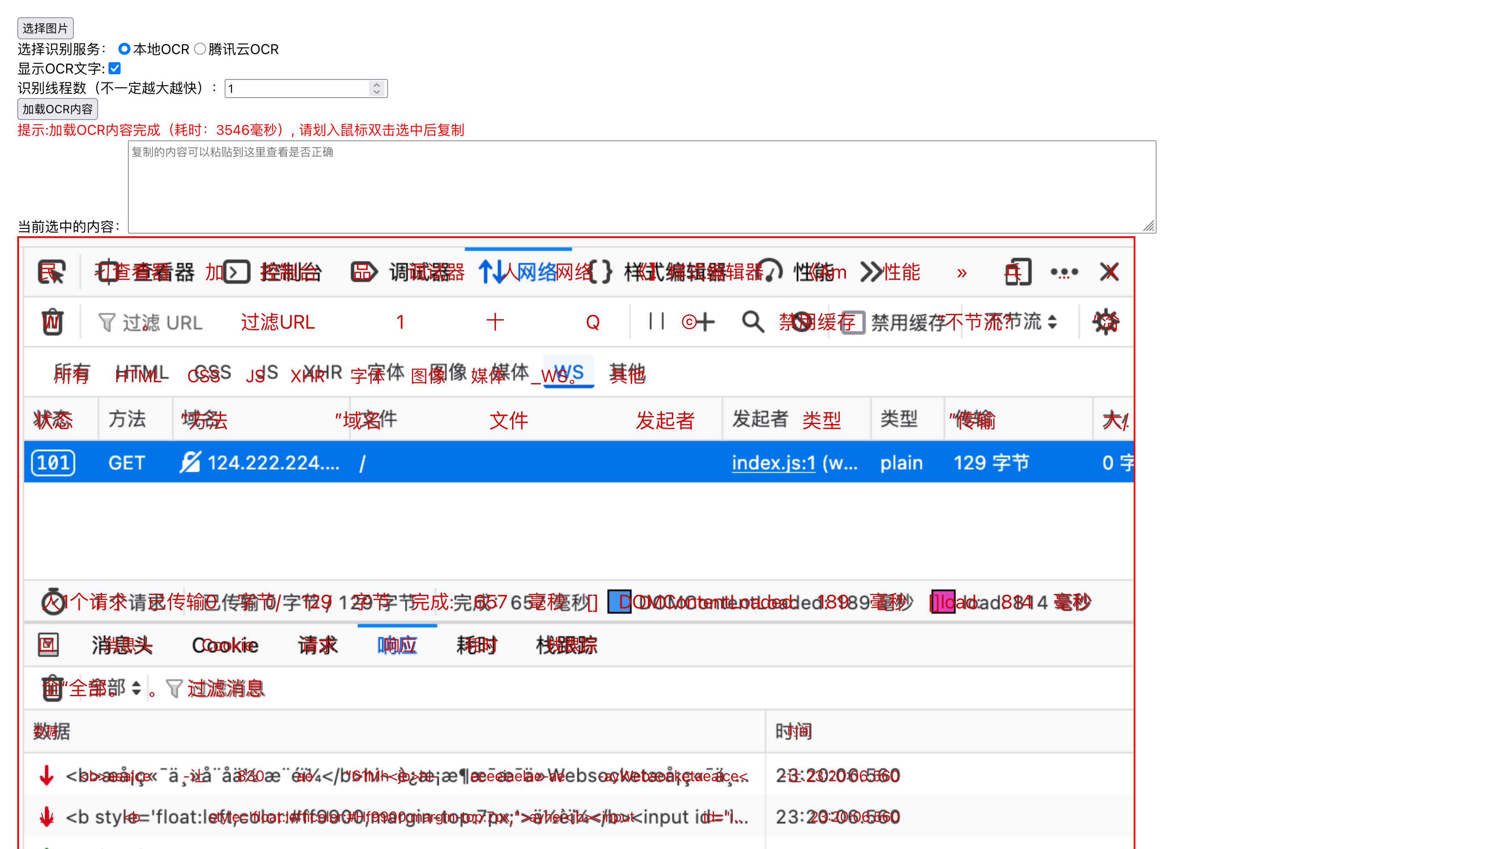Click the magnifier search icon
This screenshot has width=1494, height=849.
(753, 321)
